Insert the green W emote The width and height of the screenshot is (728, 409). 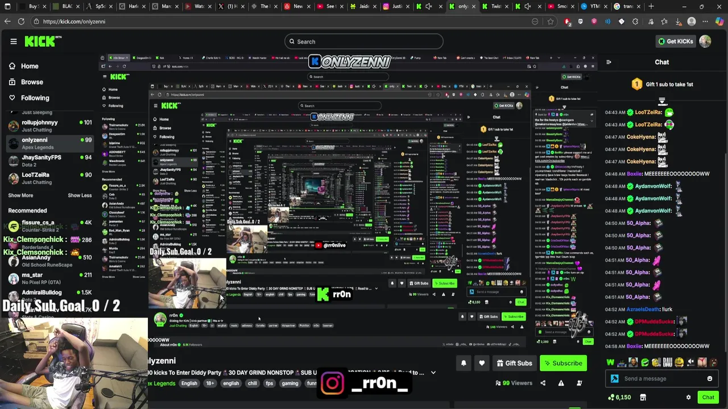click(x=610, y=362)
